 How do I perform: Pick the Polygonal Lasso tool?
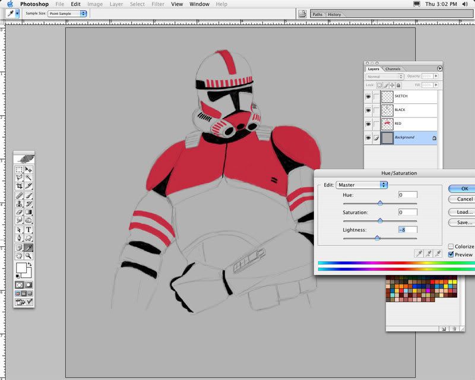pos(19,178)
